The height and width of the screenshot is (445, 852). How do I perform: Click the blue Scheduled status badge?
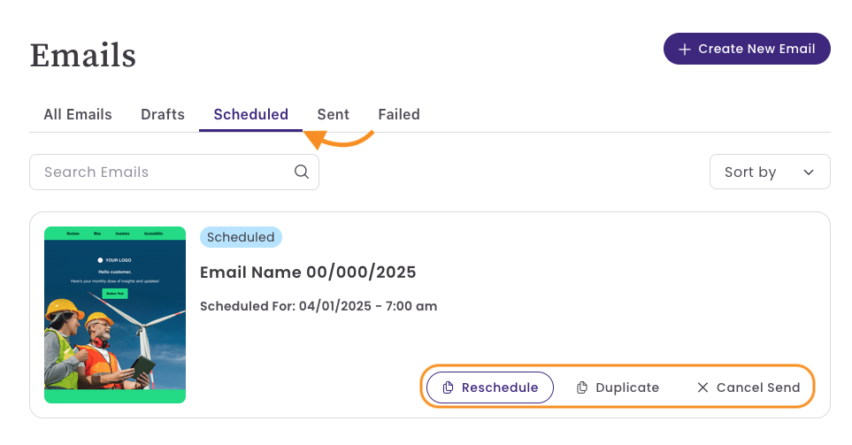241,237
